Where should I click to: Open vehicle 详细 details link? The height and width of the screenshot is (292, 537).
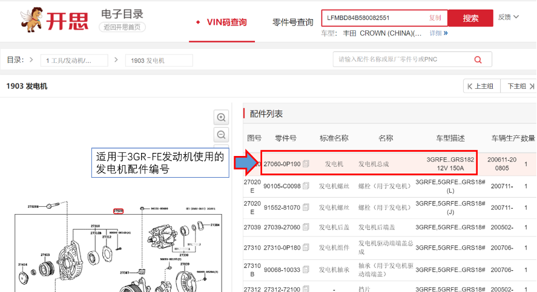(x=438, y=33)
